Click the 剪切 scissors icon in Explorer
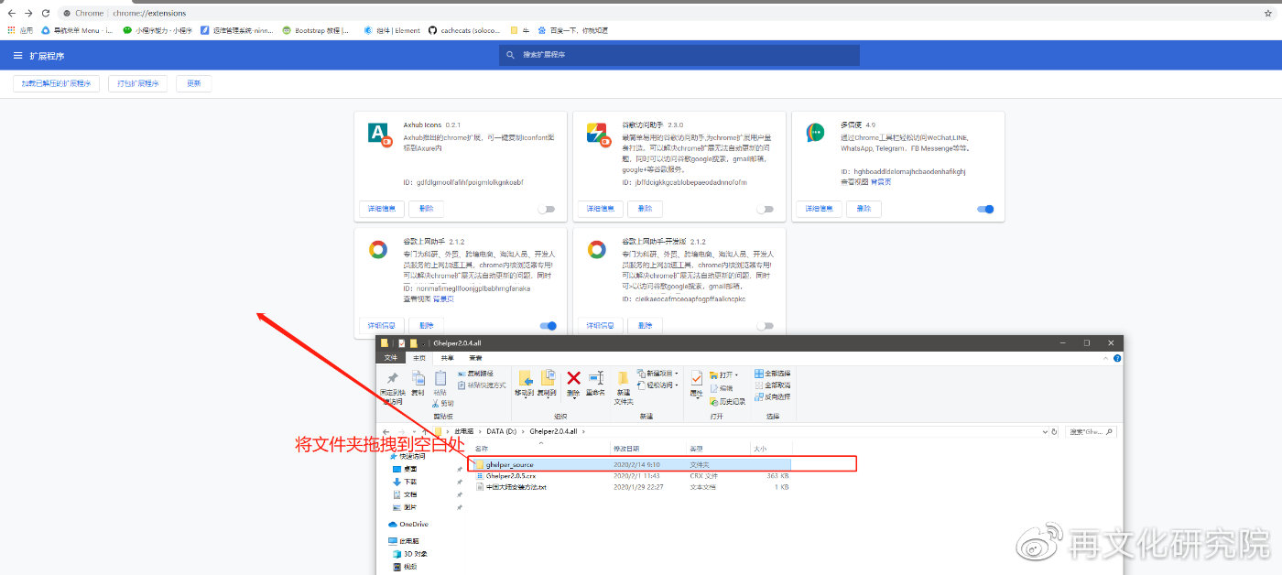Viewport: 1282px width, 575px height. coord(435,403)
